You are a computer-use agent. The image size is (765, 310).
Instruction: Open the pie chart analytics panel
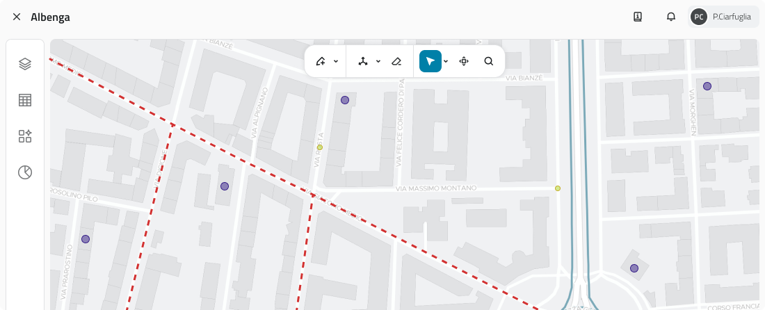[25, 172]
